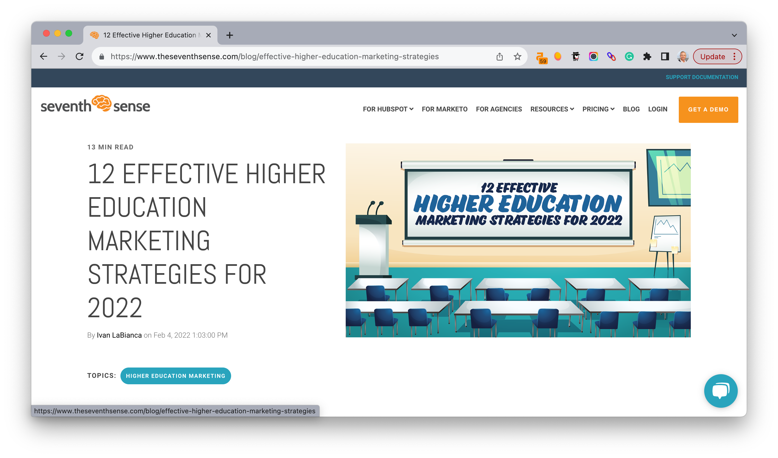Select the FOR AGENCIES navigation item
This screenshot has width=778, height=458.
[499, 109]
